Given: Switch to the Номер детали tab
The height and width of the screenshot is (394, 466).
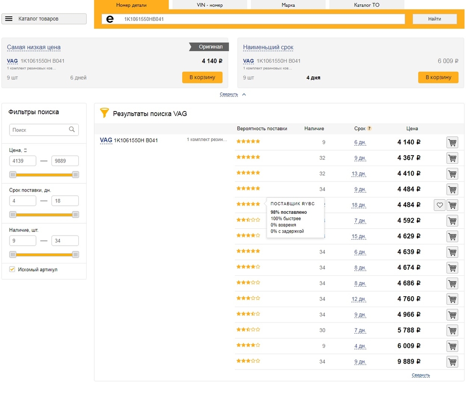Looking at the screenshot, I should [131, 5].
